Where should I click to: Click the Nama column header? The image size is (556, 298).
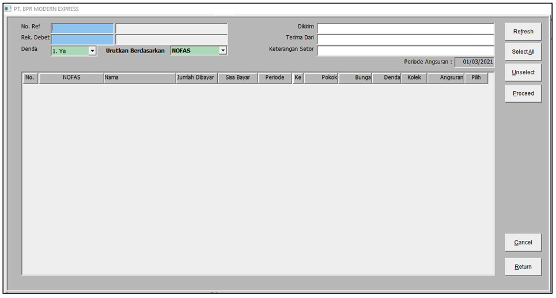point(139,78)
